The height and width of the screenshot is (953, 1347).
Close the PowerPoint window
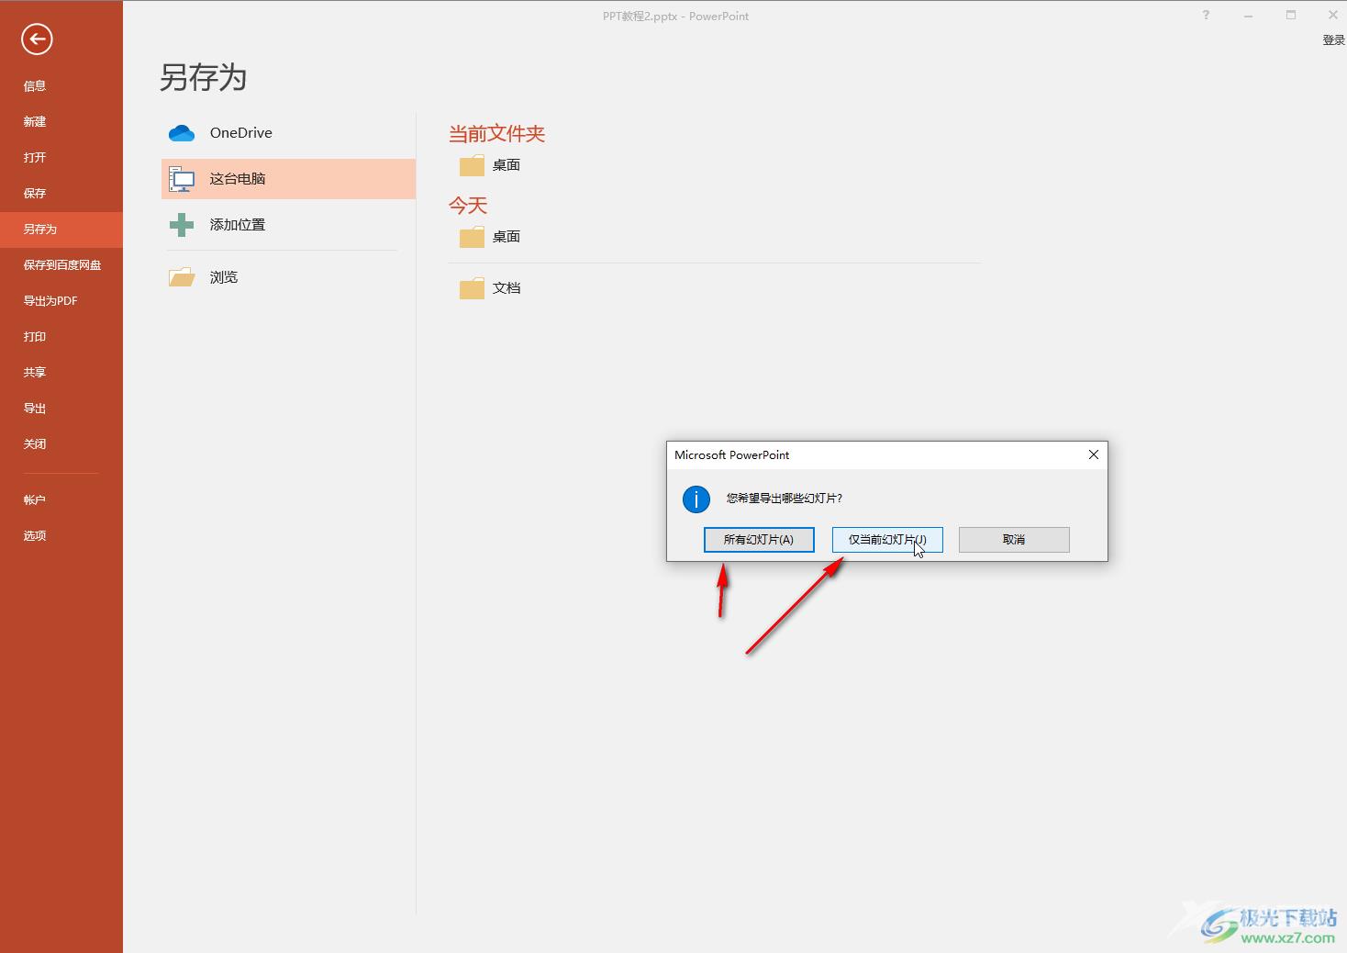point(1333,15)
